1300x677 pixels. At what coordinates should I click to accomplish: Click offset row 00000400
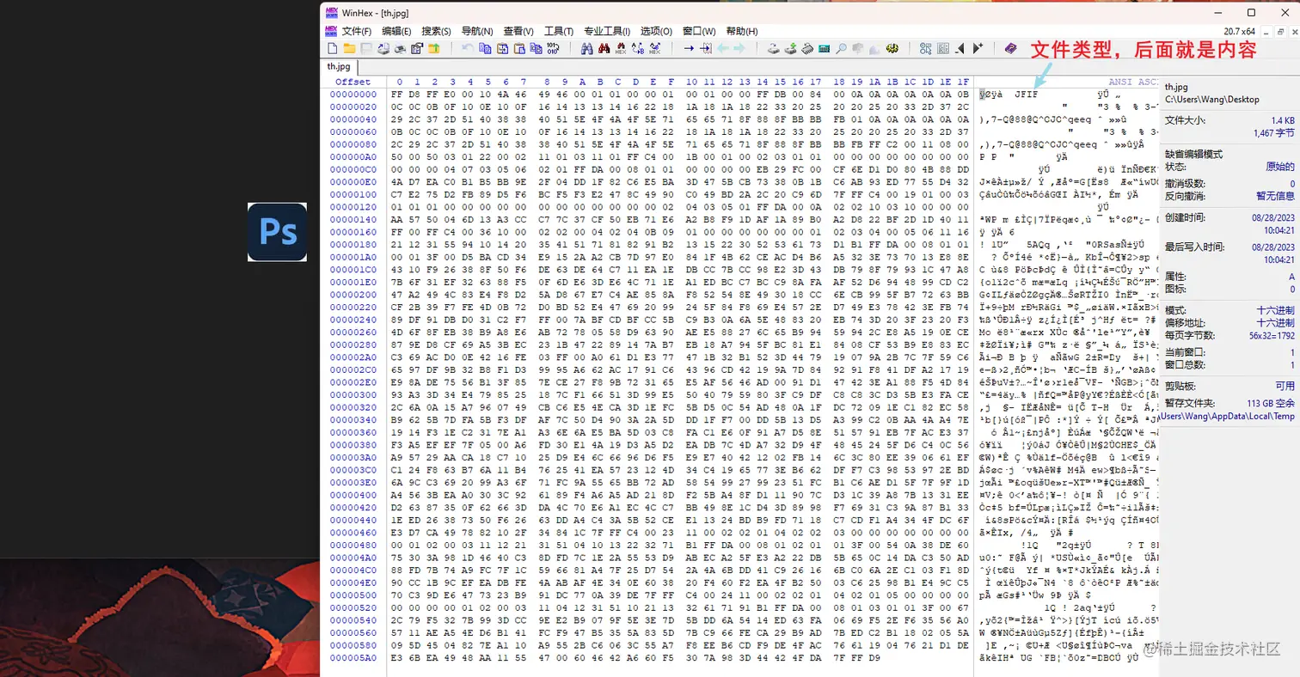pos(353,495)
